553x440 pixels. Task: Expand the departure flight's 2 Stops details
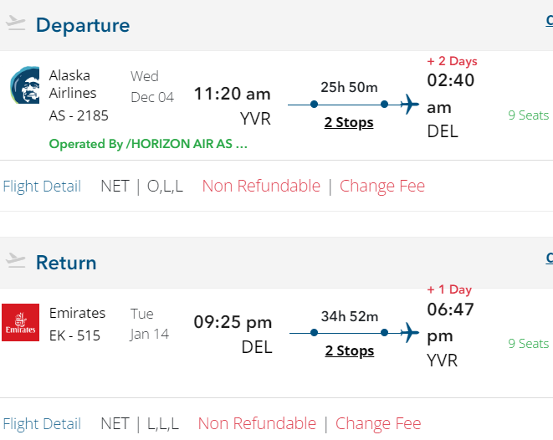pyautogui.click(x=349, y=123)
